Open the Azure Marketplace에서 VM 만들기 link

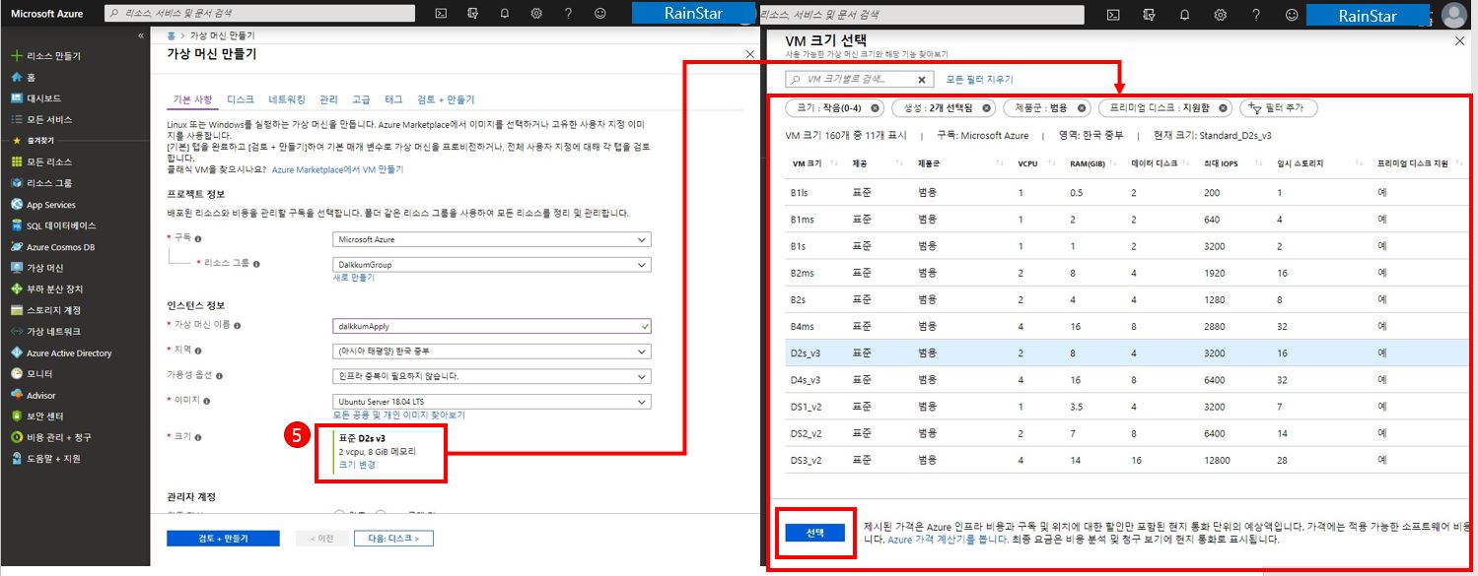[337, 169]
